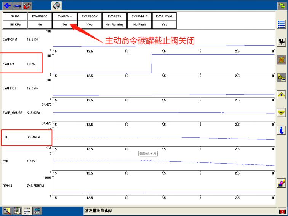The height and width of the screenshot is (216, 288).
Task: Click the green swap arrows icon top-right
Action: [282, 6]
